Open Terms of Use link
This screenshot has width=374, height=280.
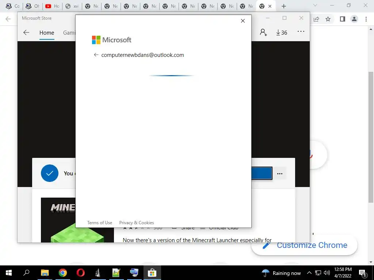coord(99,223)
